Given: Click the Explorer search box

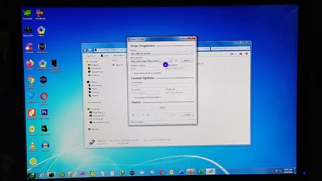Looking at the screenshot, I should pos(230,48).
